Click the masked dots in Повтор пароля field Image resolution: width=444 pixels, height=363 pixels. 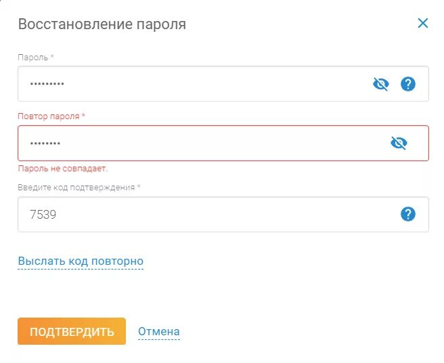coord(45,144)
